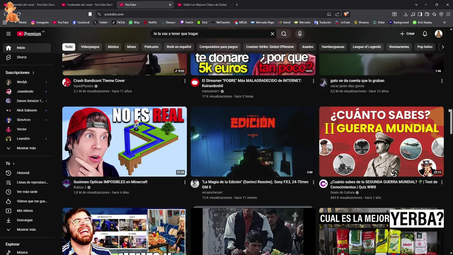
Task: Open the notifications bell
Action: [425, 34]
